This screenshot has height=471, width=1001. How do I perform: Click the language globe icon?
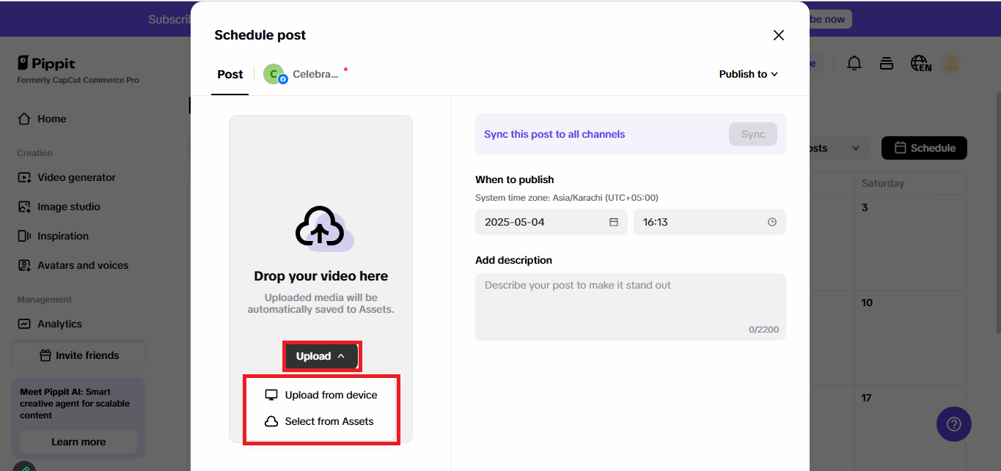pyautogui.click(x=920, y=64)
